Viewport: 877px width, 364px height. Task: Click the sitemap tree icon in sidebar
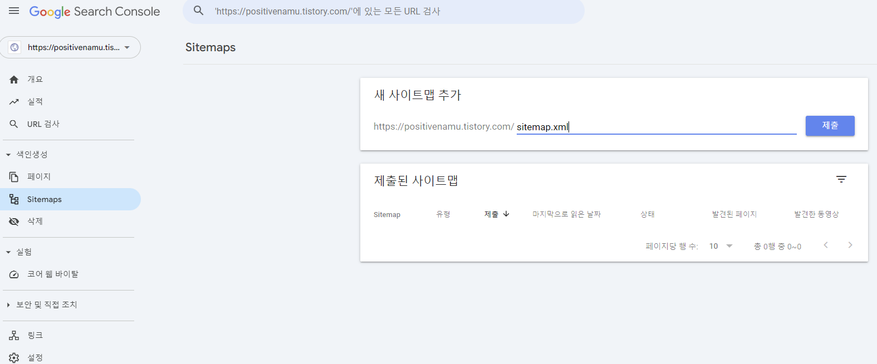click(14, 199)
